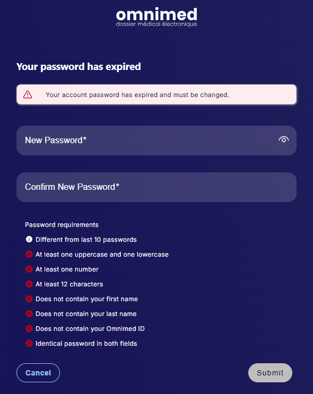Click the red warning triangle icon

click(x=28, y=94)
